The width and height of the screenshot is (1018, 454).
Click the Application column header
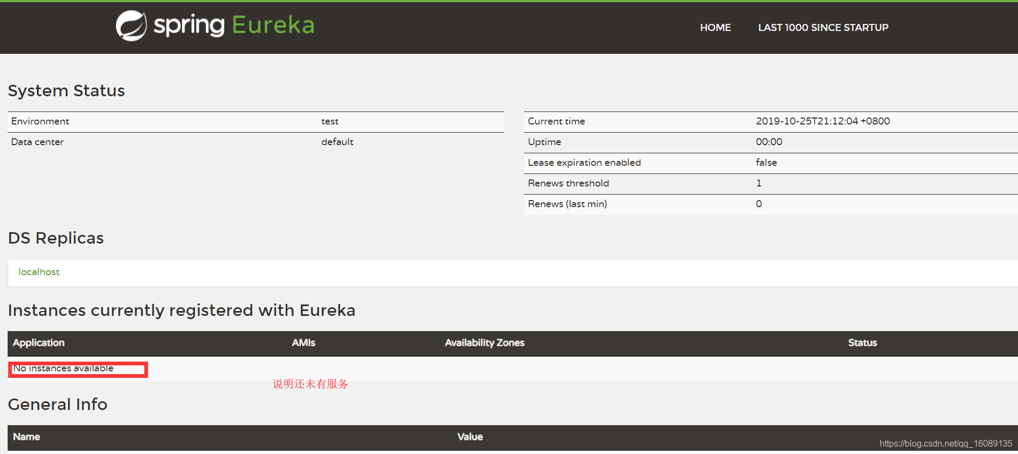click(x=39, y=343)
